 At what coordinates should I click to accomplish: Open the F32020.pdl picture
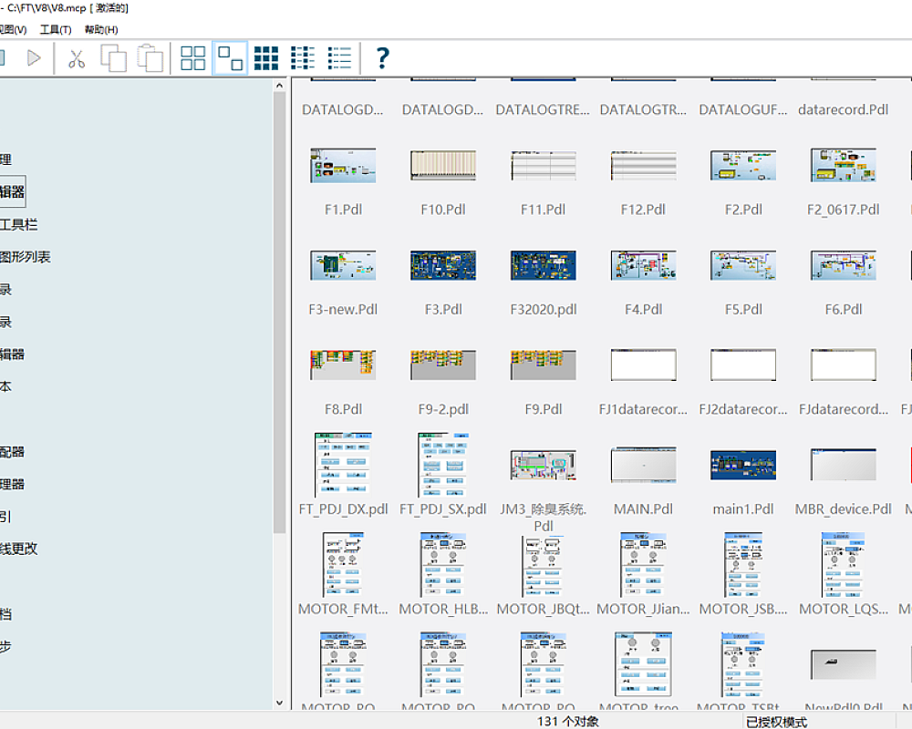pos(543,265)
